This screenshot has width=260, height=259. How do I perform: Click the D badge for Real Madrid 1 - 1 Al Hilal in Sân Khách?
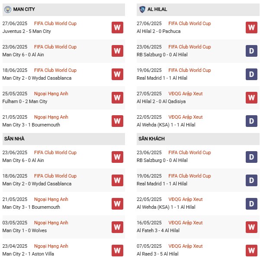click(251, 180)
